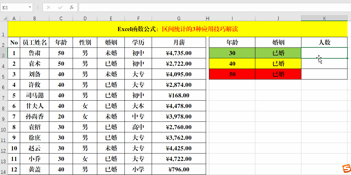This screenshot has width=351, height=175.
Task: Click salary cell ¥3,978.00
Action: click(x=179, y=116)
